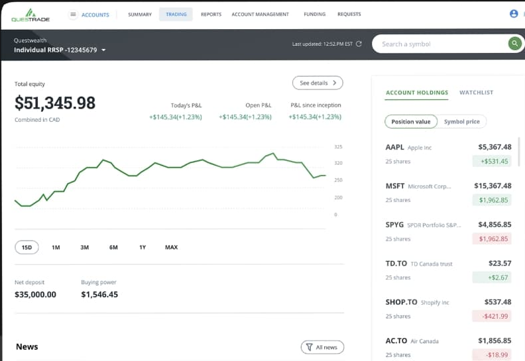Switch chart range to MAX

coord(172,248)
